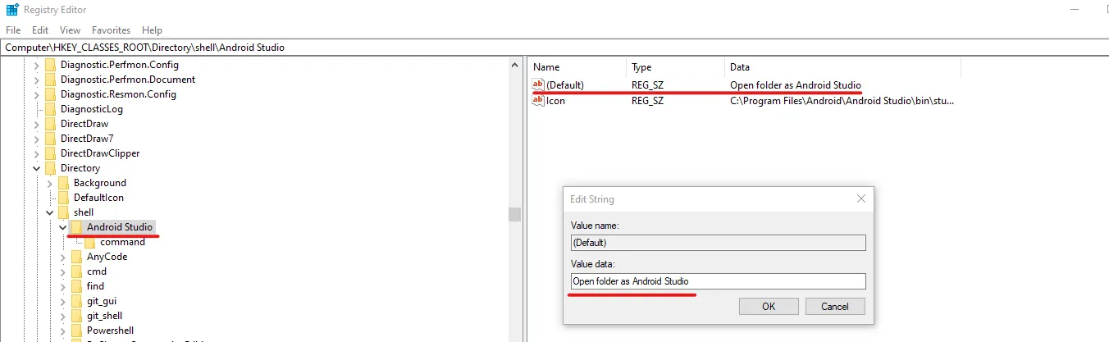Image resolution: width=1109 pixels, height=342 pixels.
Task: Click the (Default) string value icon
Action: tap(538, 84)
